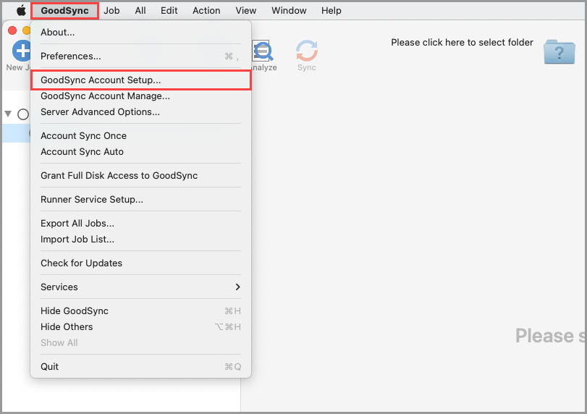This screenshot has width=587, height=414.
Task: Open the Job menu
Action: point(111,10)
